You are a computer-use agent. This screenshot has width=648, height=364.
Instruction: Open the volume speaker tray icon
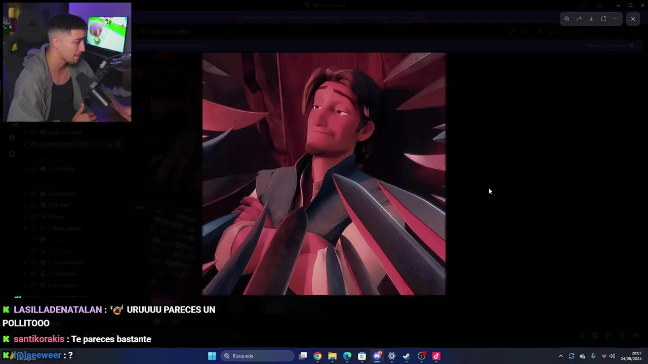[x=613, y=356]
